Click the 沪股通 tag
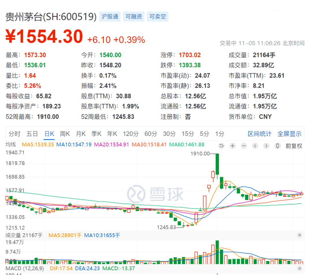The height and width of the screenshot is (275, 312). pos(110,17)
